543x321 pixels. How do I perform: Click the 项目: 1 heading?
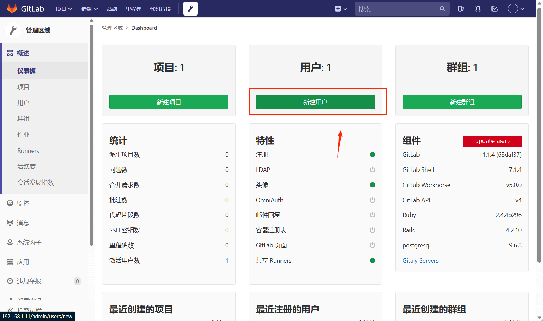169,67
